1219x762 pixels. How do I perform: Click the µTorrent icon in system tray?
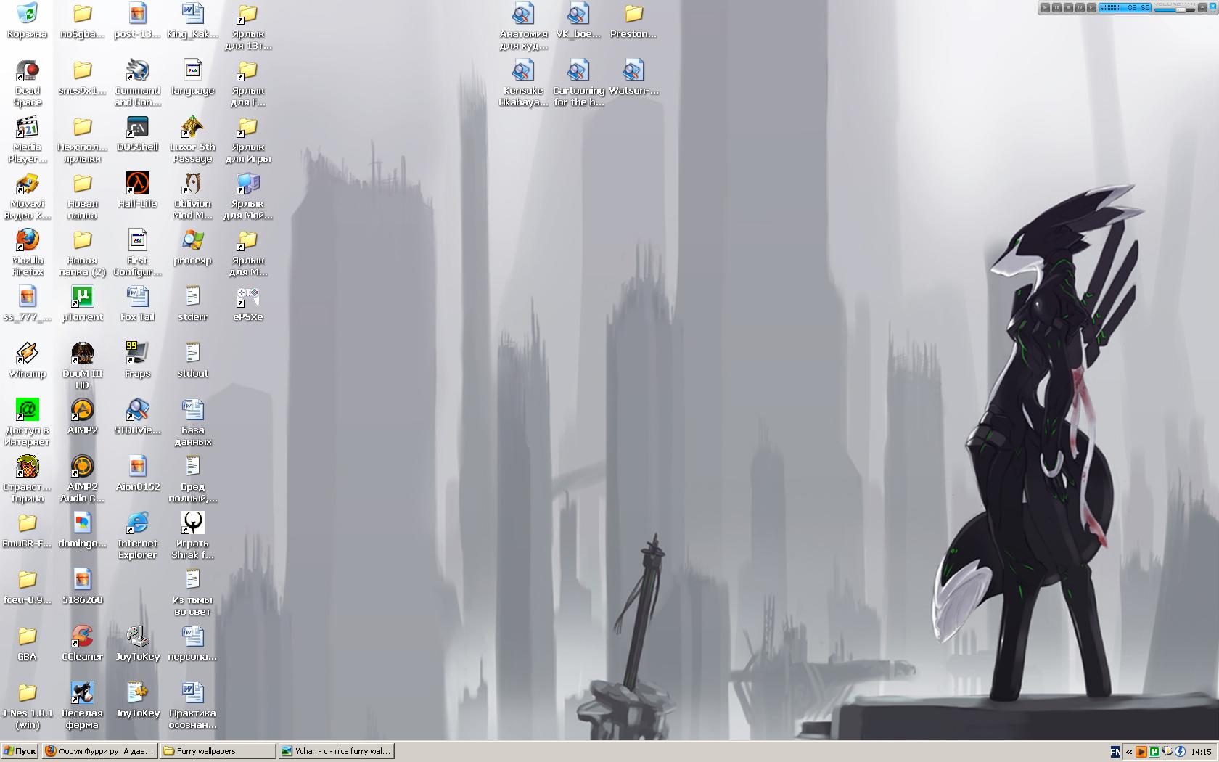pos(1154,752)
